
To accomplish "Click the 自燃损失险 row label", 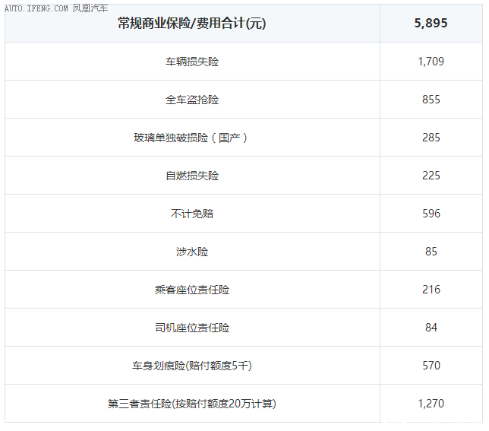I will (191, 176).
